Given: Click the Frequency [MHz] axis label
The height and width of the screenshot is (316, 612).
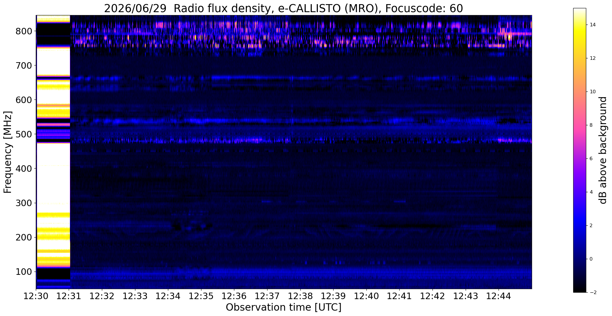Looking at the screenshot, I should (x=8, y=152).
